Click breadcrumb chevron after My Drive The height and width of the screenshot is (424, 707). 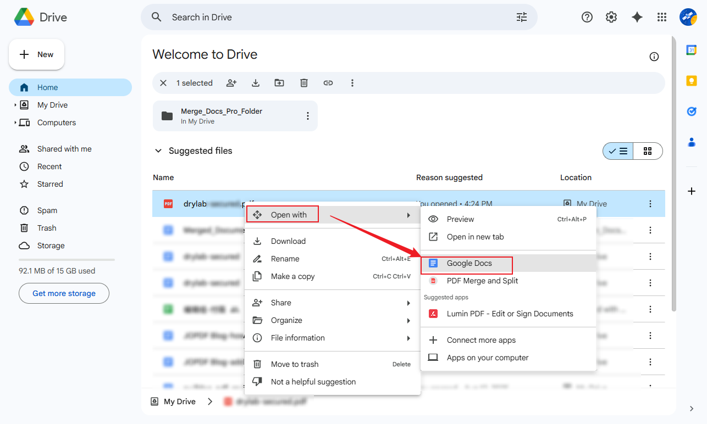(210, 401)
